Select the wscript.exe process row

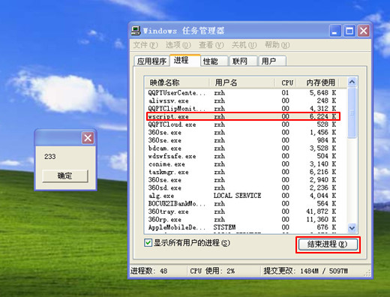point(243,116)
